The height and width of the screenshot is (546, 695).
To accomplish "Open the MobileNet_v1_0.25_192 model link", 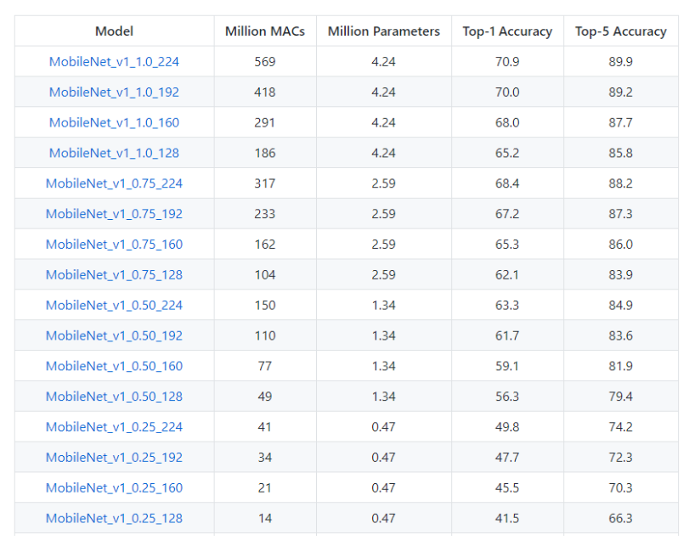I will pyautogui.click(x=114, y=458).
